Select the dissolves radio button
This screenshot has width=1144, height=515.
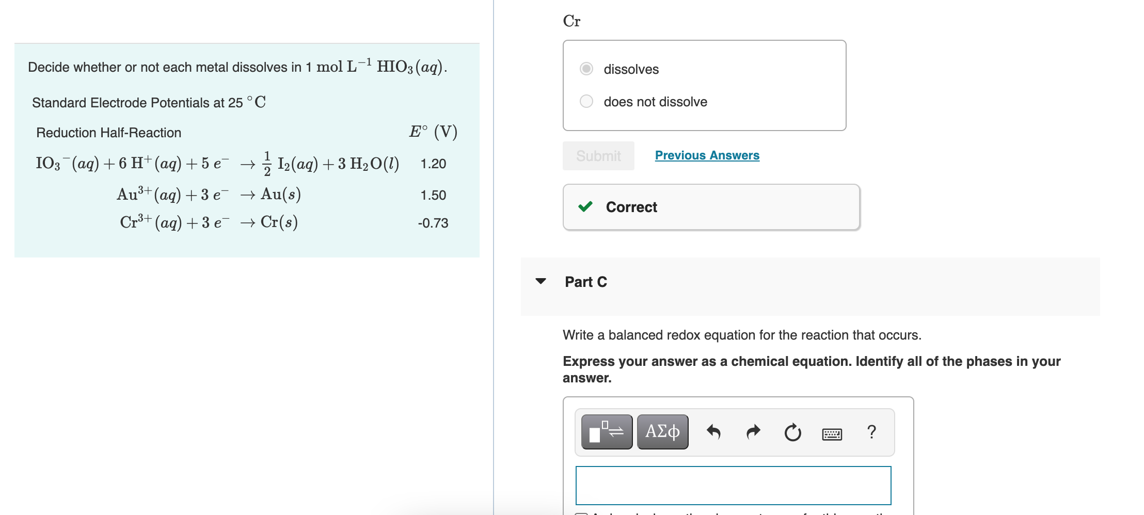pos(586,68)
